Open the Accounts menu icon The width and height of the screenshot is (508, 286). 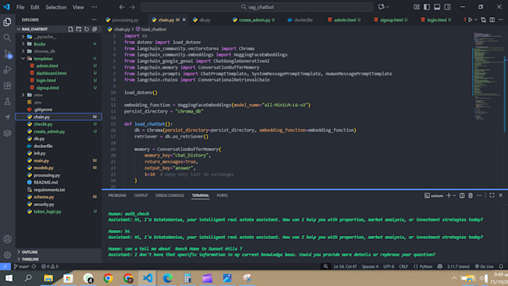7,239
